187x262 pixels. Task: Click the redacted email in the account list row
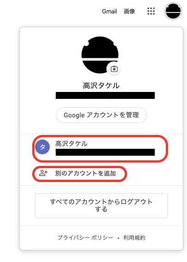click(x=105, y=152)
